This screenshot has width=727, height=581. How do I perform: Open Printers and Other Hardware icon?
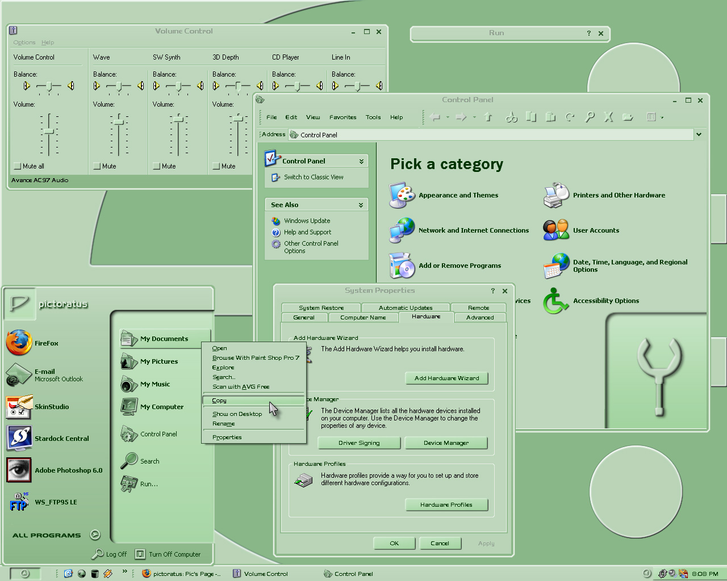coord(556,195)
